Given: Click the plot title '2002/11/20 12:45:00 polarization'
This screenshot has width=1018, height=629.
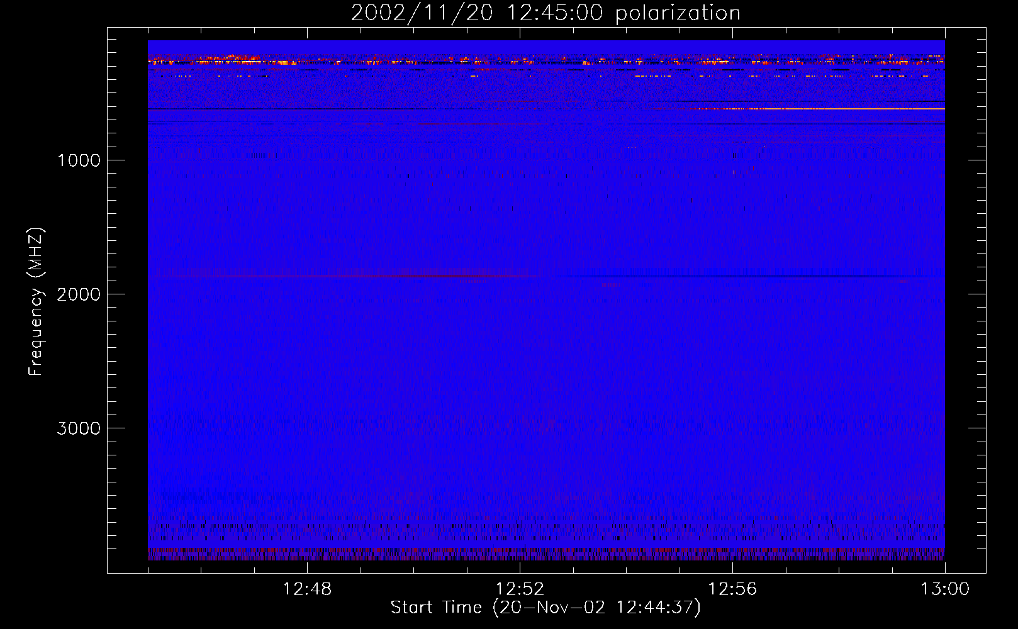Looking at the screenshot, I should click(545, 13).
